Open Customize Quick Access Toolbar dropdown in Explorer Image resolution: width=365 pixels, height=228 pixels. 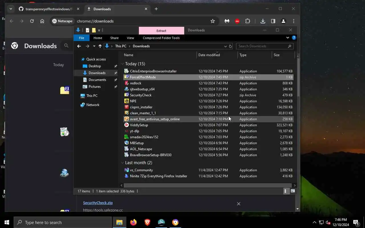pyautogui.click(x=99, y=30)
